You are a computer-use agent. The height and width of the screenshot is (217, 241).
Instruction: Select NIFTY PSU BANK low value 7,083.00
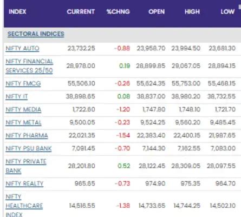pyautogui.click(x=223, y=148)
